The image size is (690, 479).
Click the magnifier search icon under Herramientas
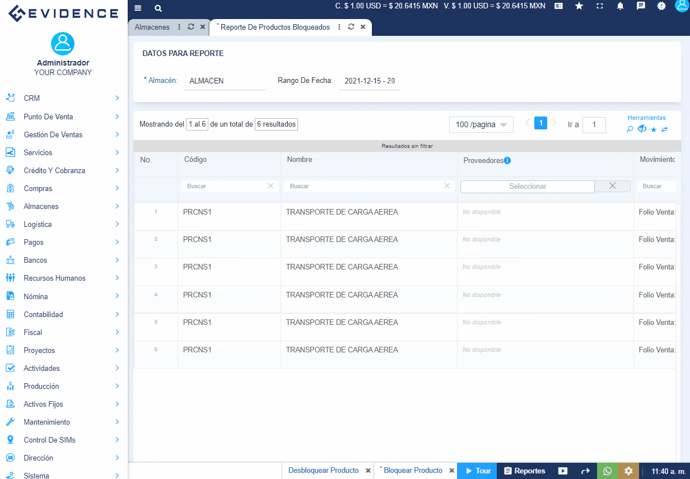(630, 129)
